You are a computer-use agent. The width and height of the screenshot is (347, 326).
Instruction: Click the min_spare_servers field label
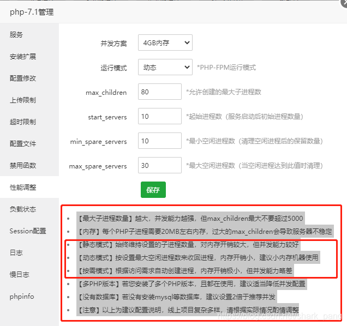[x=98, y=142]
